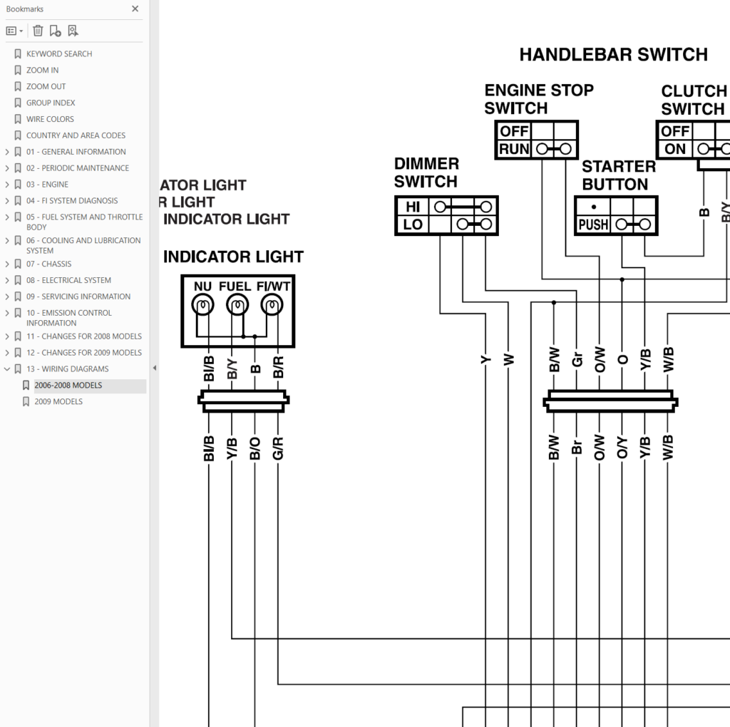The width and height of the screenshot is (730, 727).
Task: Click the 03 - ENGINE bookmark label
Action: click(47, 185)
